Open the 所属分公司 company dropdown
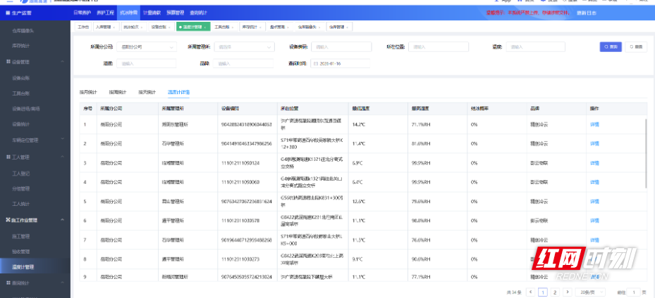 click(x=146, y=48)
